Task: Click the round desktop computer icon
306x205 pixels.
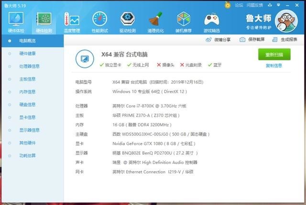Action: pos(85,59)
